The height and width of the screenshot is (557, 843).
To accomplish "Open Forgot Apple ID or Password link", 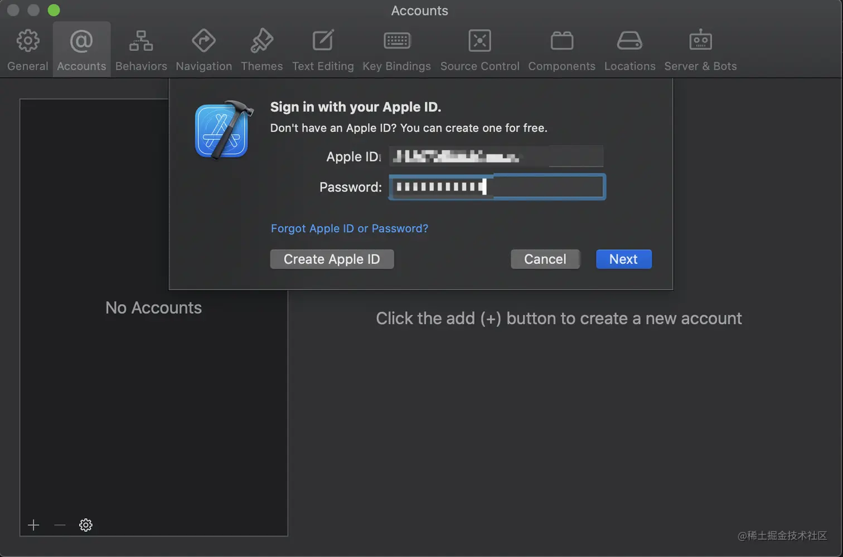I will (350, 228).
